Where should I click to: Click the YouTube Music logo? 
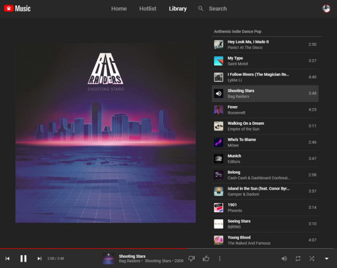coord(17,9)
